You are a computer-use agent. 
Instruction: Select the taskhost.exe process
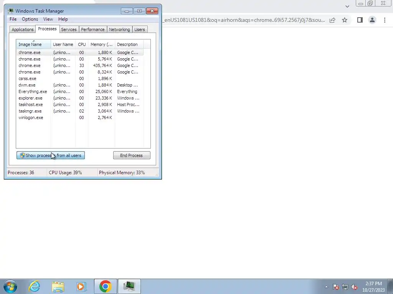click(x=80, y=105)
